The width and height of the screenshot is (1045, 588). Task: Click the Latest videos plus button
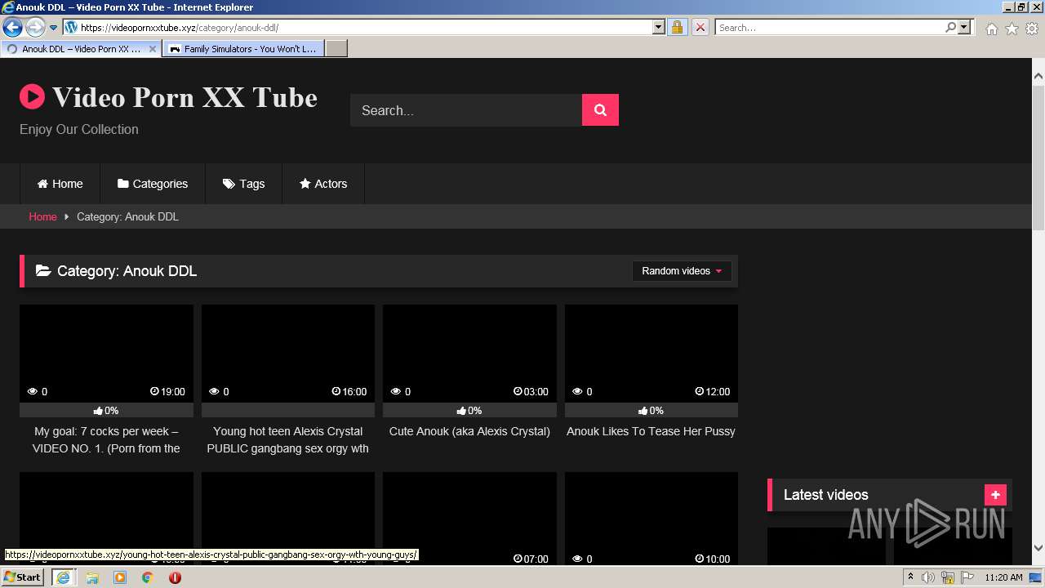(x=995, y=495)
